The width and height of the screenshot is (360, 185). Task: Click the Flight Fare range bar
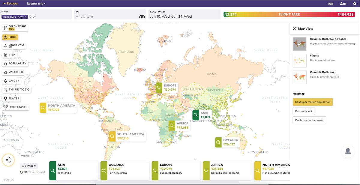pyautogui.click(x=289, y=14)
